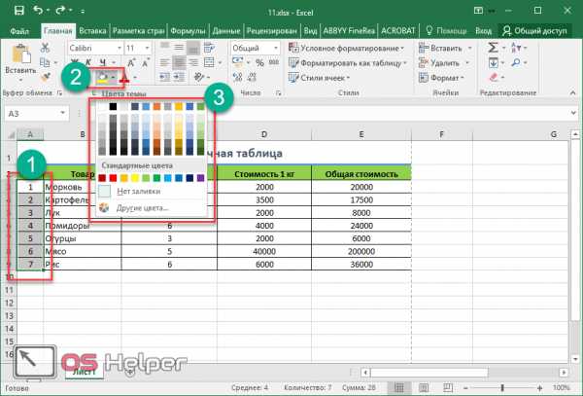Decrease indent in alignment group
Viewport: 583px width, 396px height.
coord(164,77)
